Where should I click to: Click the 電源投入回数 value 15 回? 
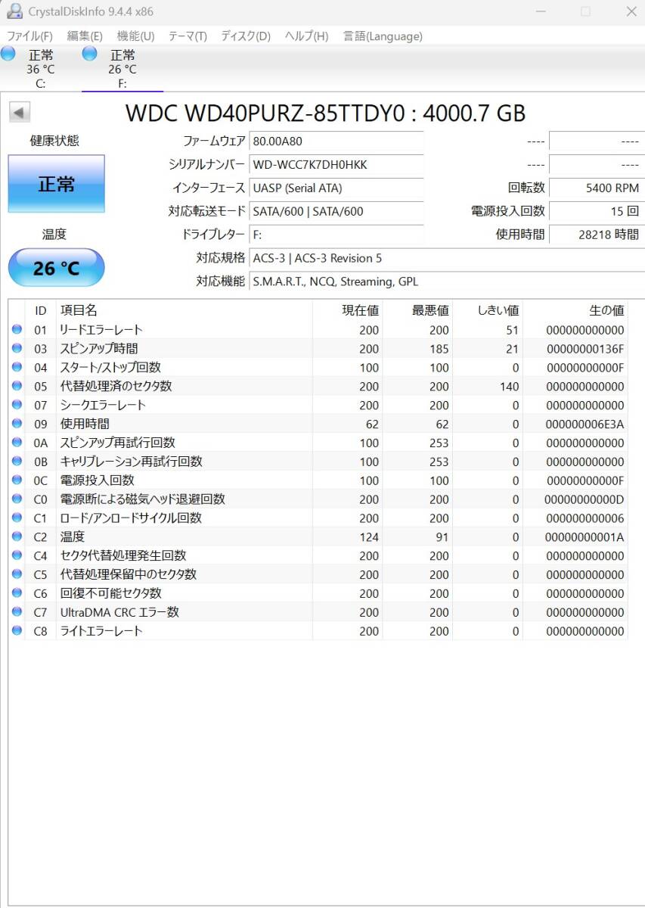597,211
